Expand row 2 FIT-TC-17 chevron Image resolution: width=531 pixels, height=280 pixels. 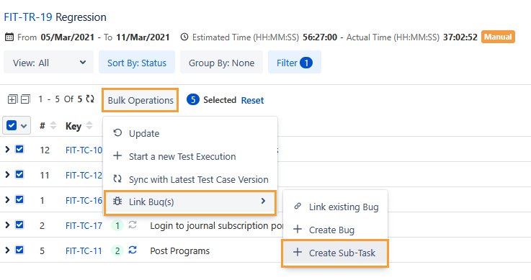click(x=7, y=225)
